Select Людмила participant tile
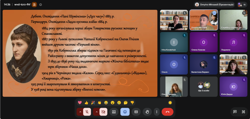The image size is (250, 119). tap(234, 42)
